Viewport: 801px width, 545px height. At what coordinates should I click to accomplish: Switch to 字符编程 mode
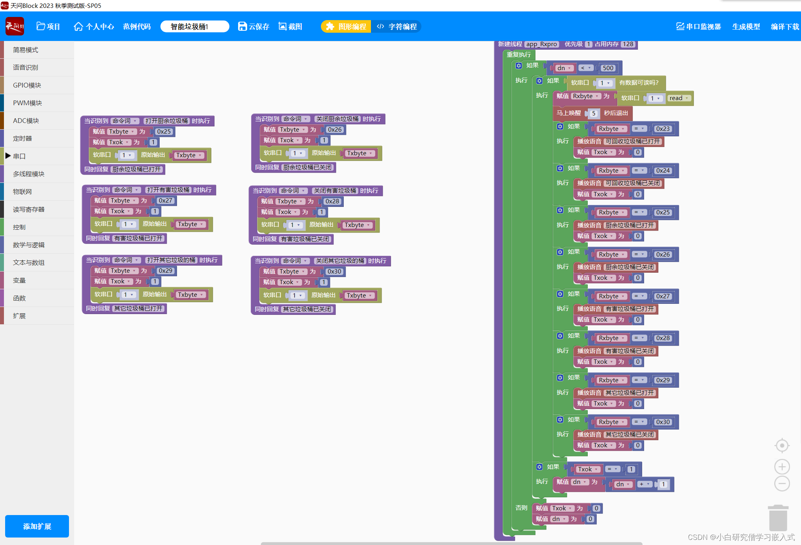click(x=397, y=26)
